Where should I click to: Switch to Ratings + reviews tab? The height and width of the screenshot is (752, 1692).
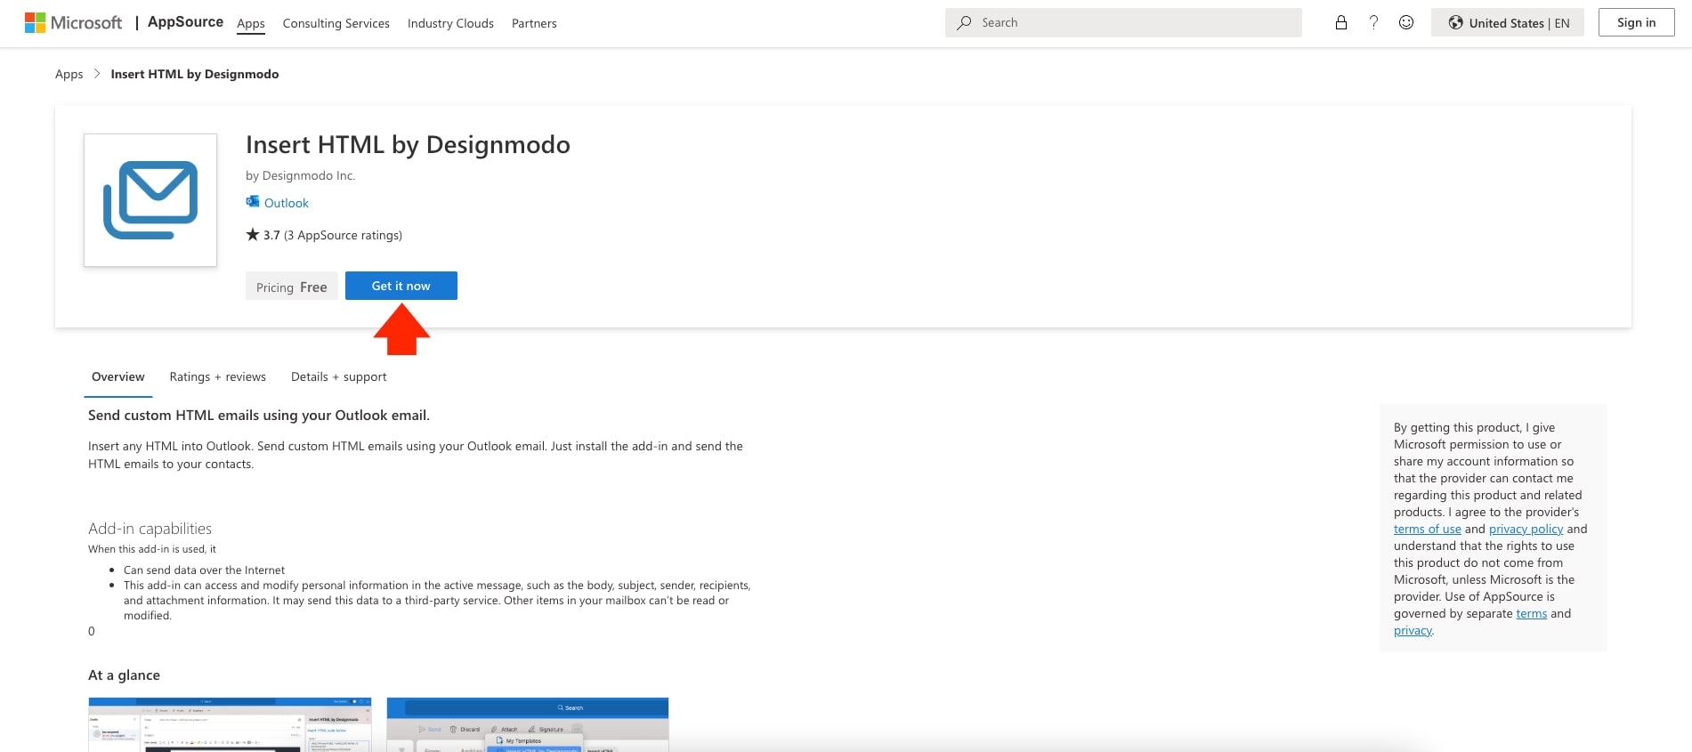(218, 376)
